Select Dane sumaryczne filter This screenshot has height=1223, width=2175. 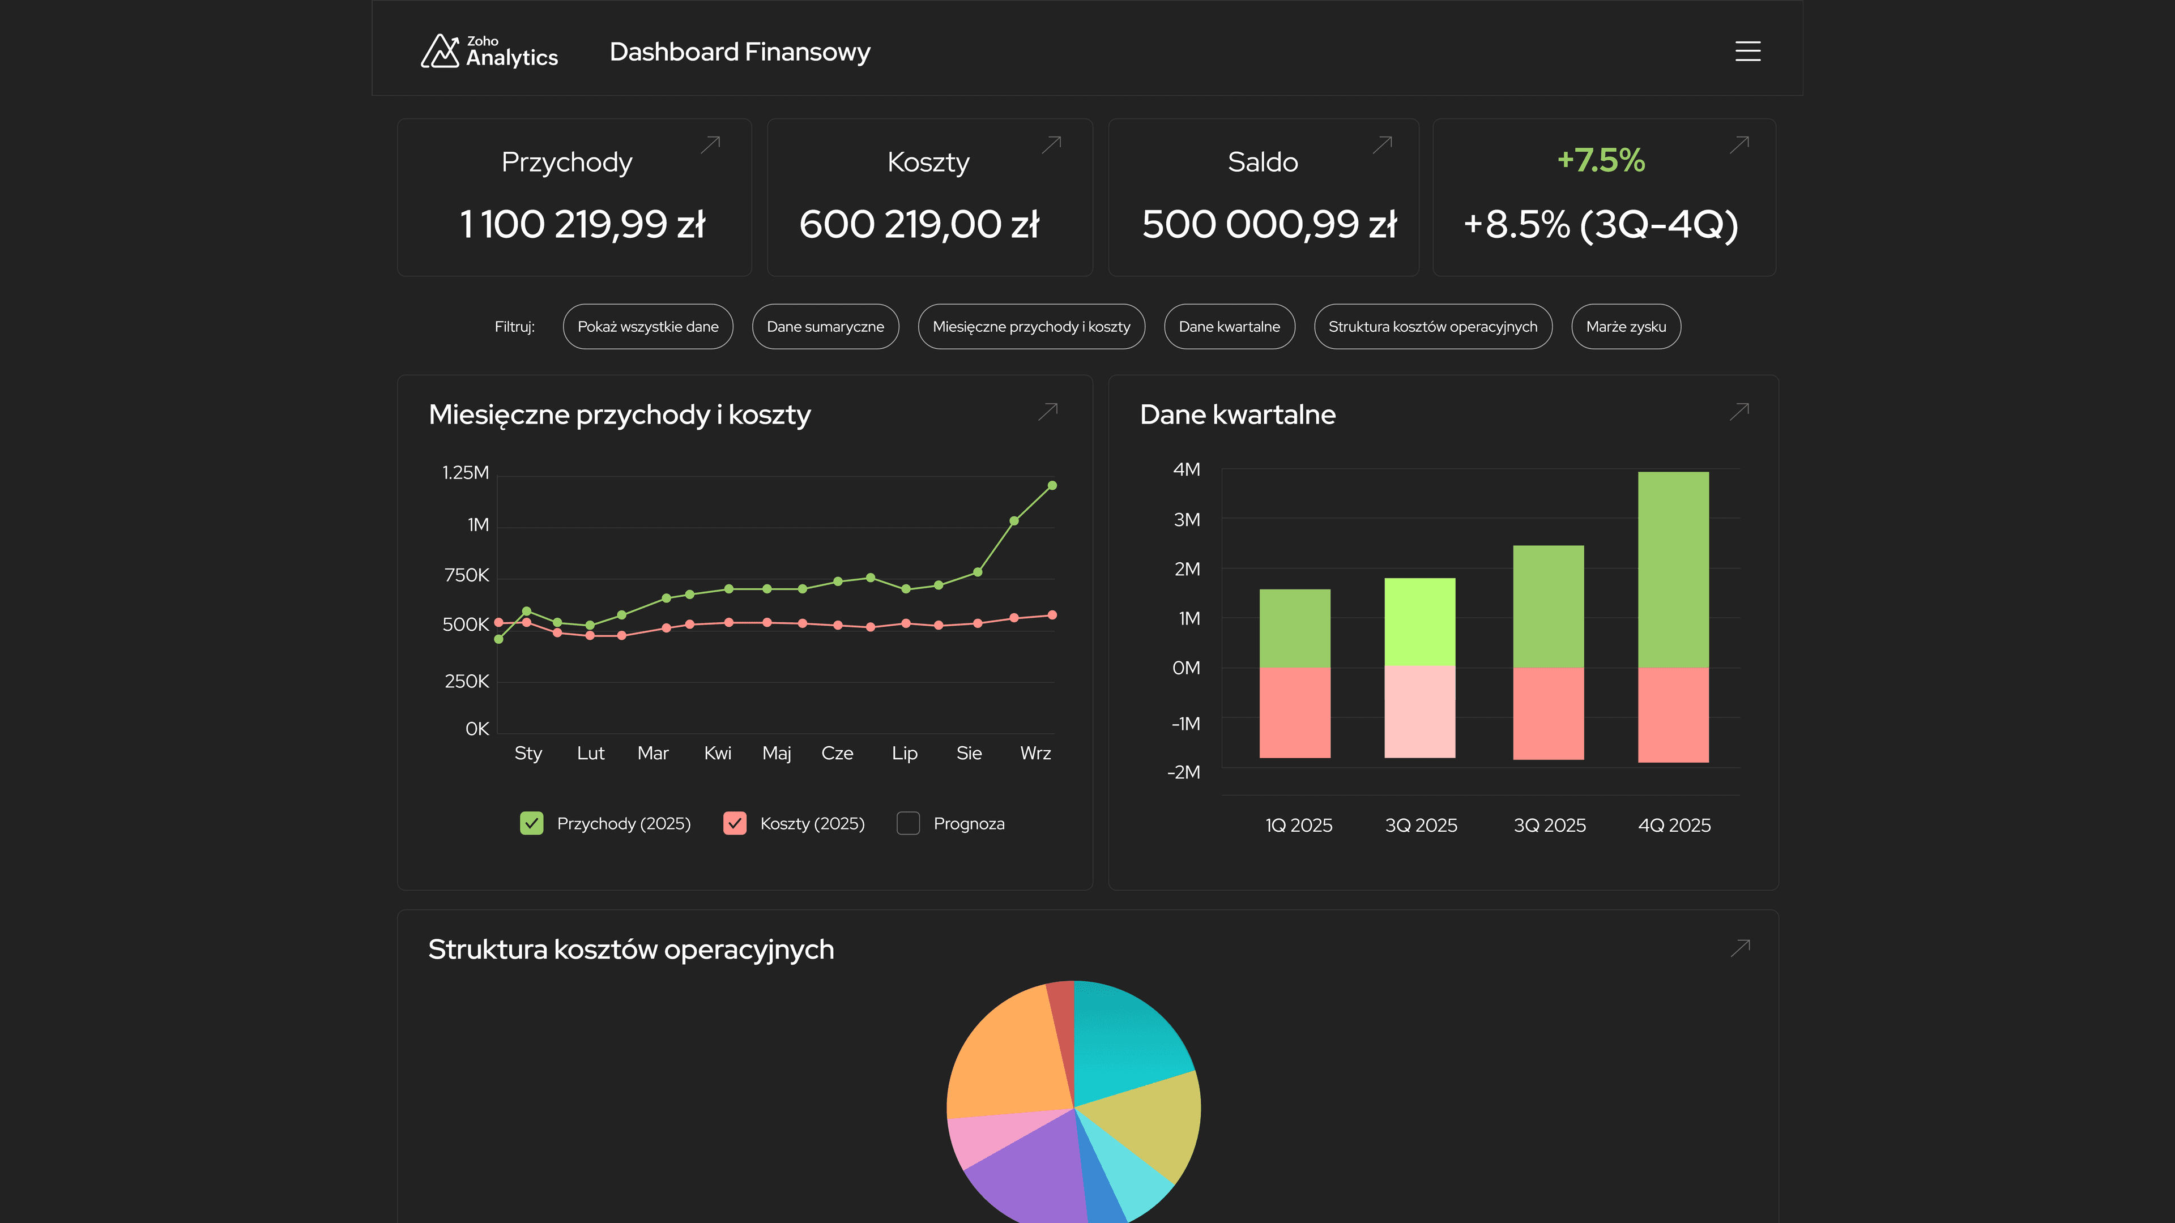pos(825,327)
